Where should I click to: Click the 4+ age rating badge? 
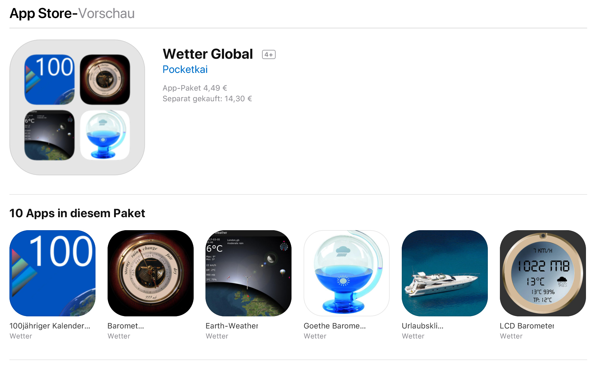[269, 55]
